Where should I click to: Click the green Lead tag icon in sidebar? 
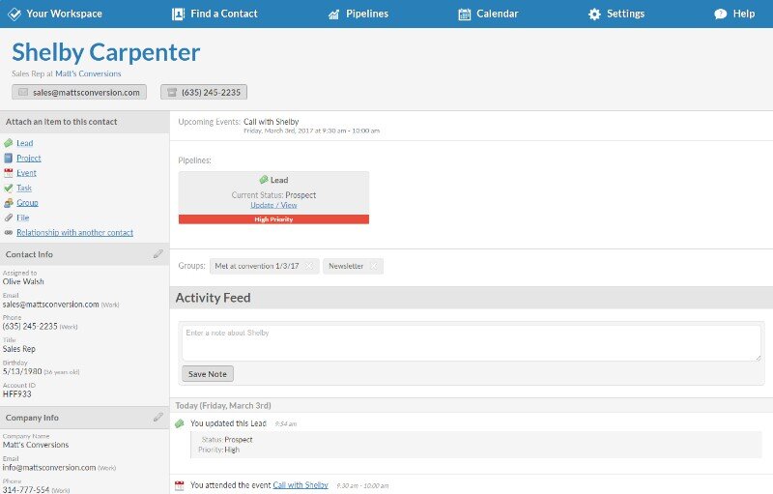[8, 143]
